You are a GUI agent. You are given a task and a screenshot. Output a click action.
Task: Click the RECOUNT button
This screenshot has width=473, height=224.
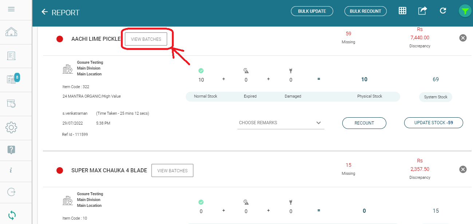pos(364,123)
